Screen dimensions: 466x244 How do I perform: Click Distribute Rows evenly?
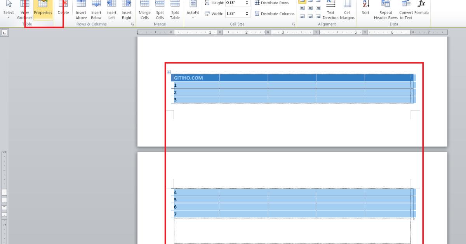coord(272,3)
